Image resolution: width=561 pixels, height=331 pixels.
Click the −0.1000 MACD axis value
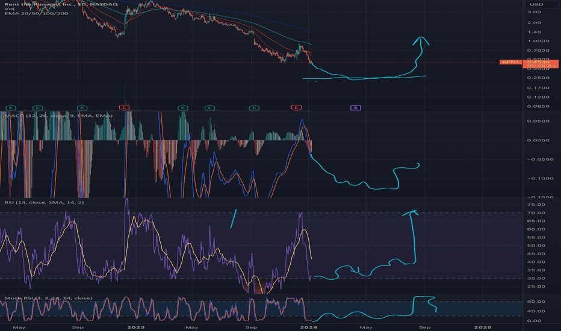540,179
